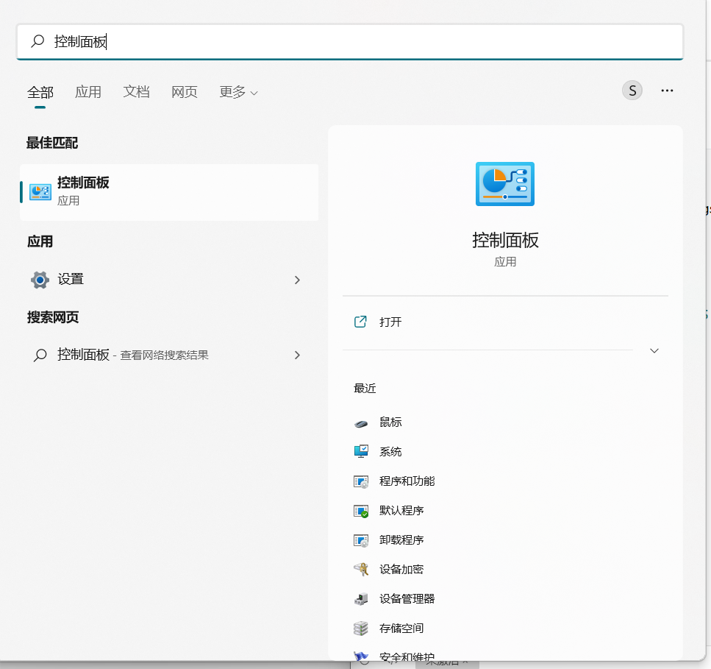
Task: Select the 控制面板 best match result
Action: [x=169, y=192]
